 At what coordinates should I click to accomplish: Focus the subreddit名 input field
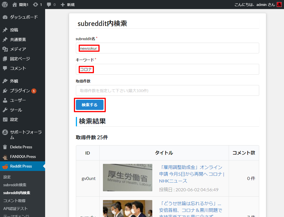167,48
